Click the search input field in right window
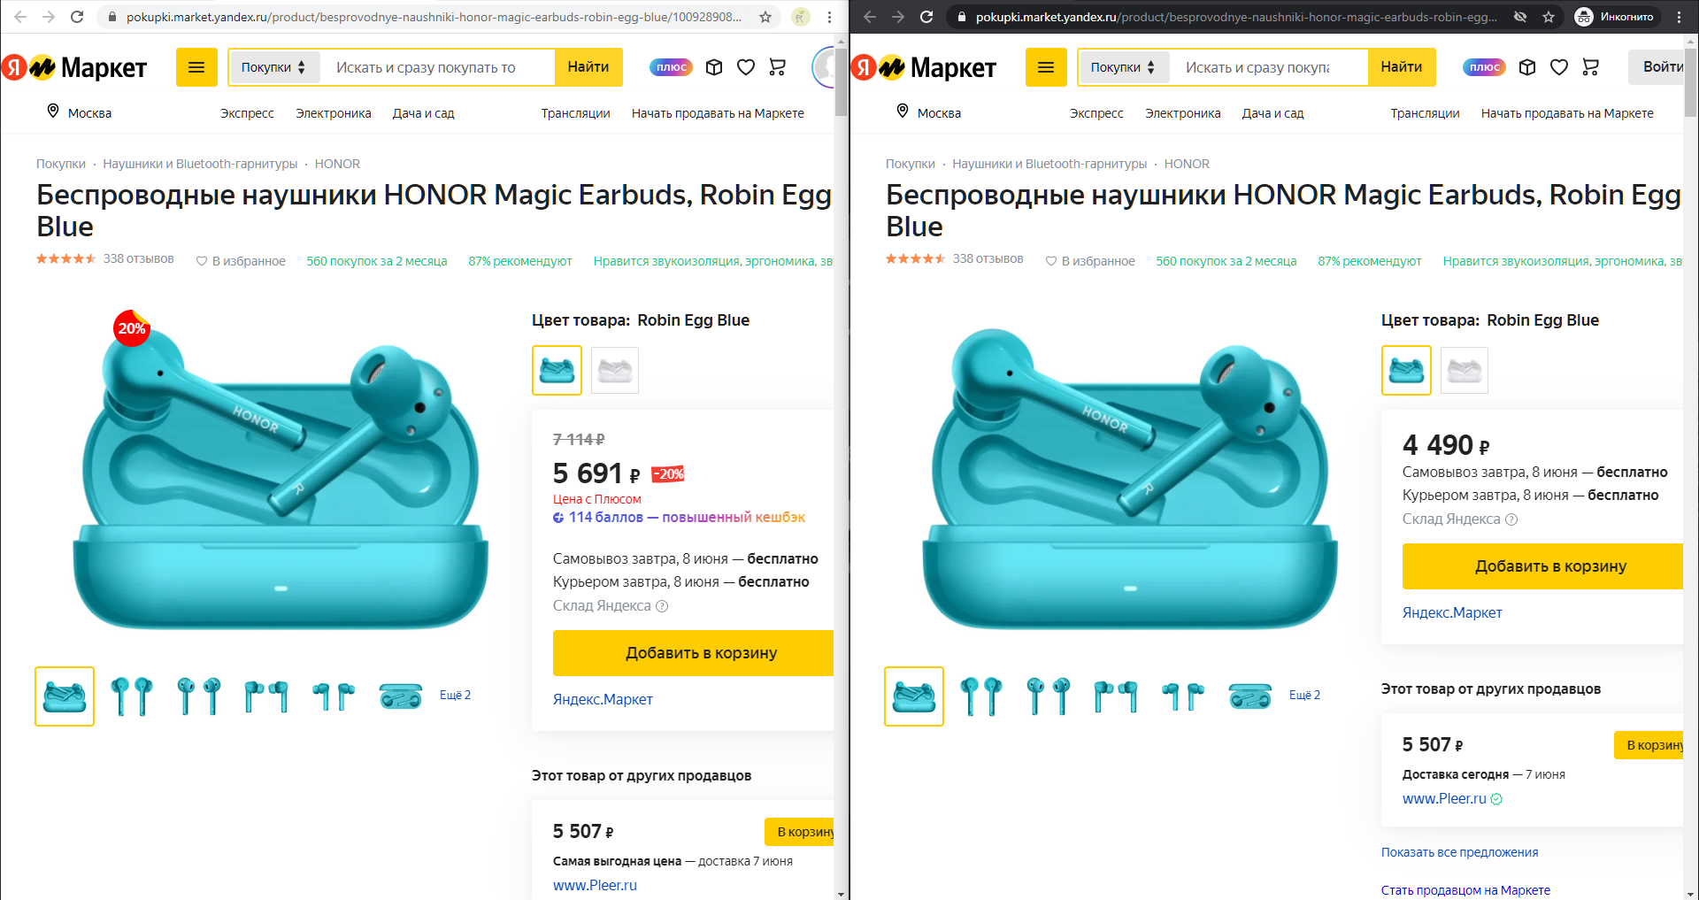 tap(1267, 67)
